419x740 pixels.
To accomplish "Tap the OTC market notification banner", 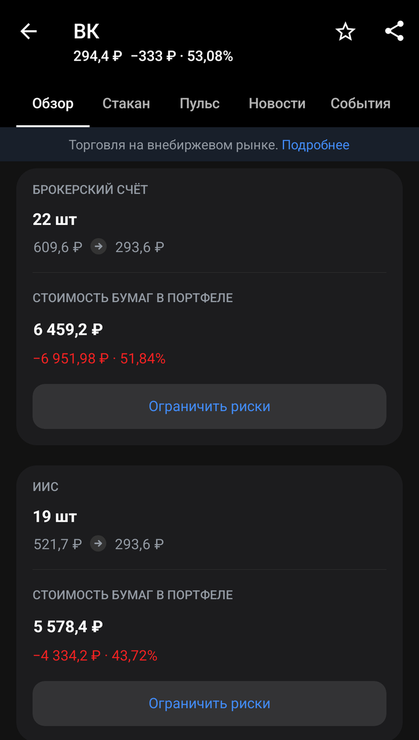I will 209,144.
